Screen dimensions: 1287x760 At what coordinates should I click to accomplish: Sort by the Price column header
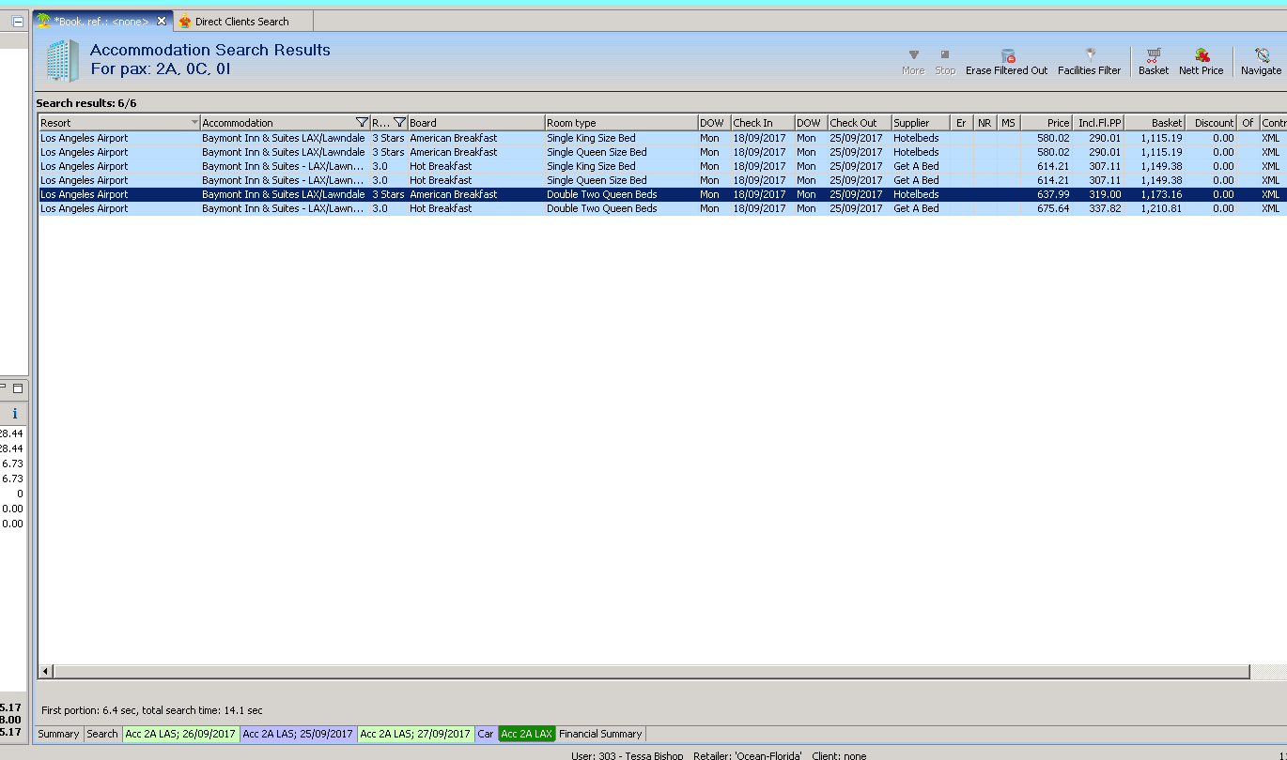tap(1047, 123)
